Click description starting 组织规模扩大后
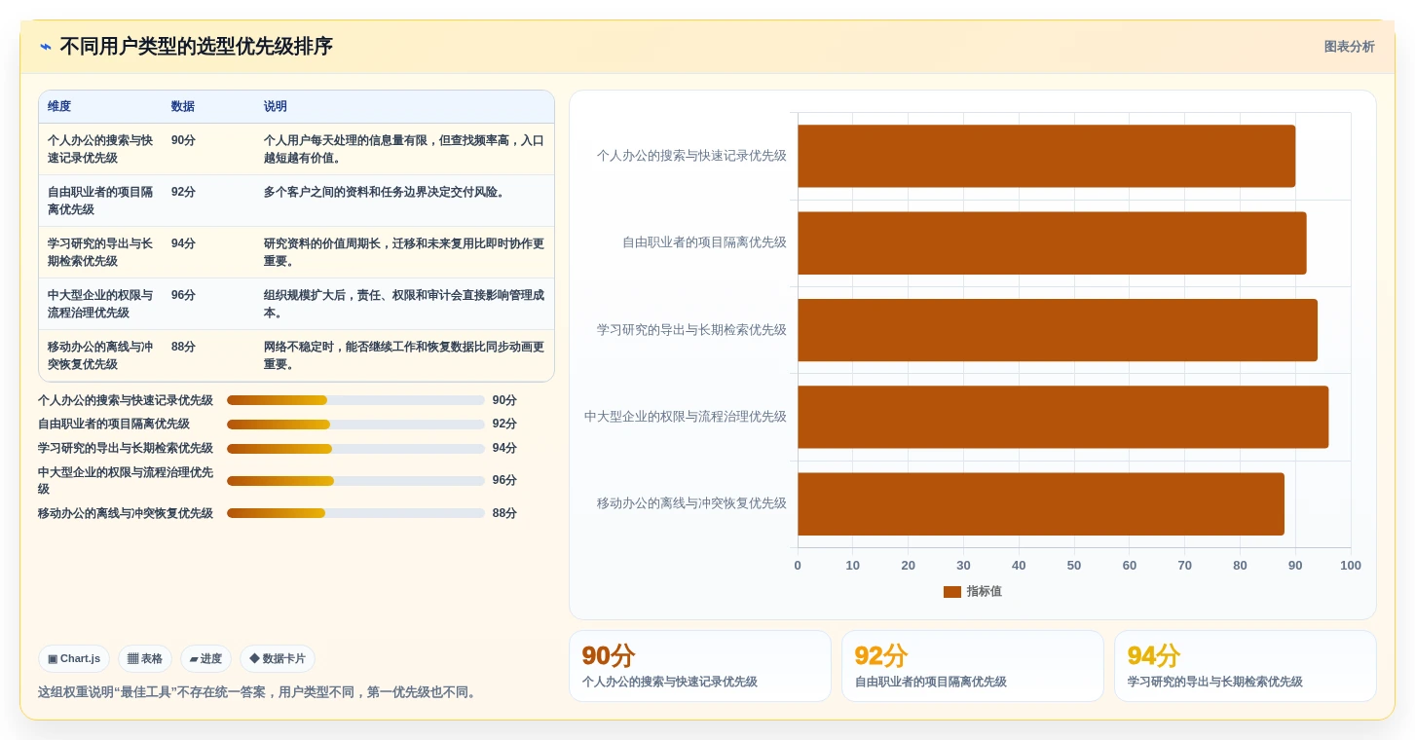This screenshot has height=740, width=1415. 404,304
